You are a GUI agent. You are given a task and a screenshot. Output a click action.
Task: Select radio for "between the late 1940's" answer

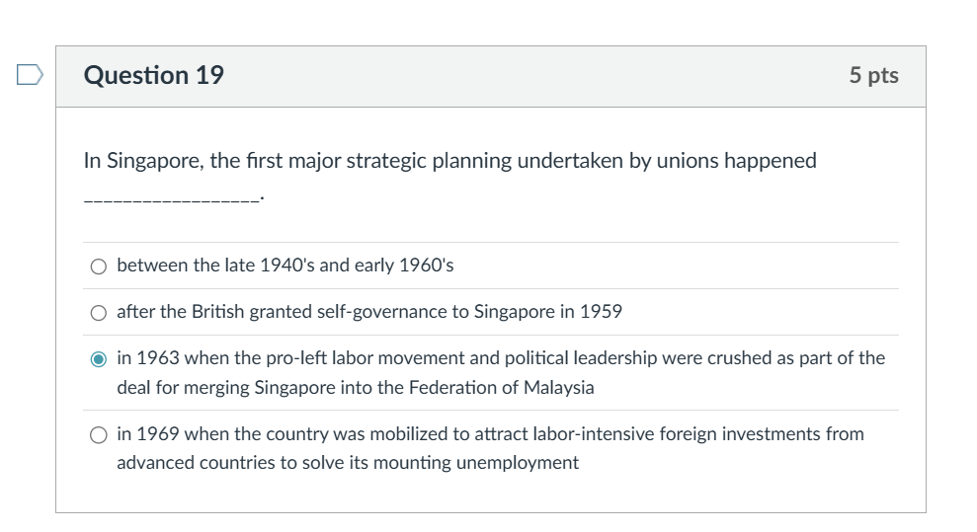[99, 266]
